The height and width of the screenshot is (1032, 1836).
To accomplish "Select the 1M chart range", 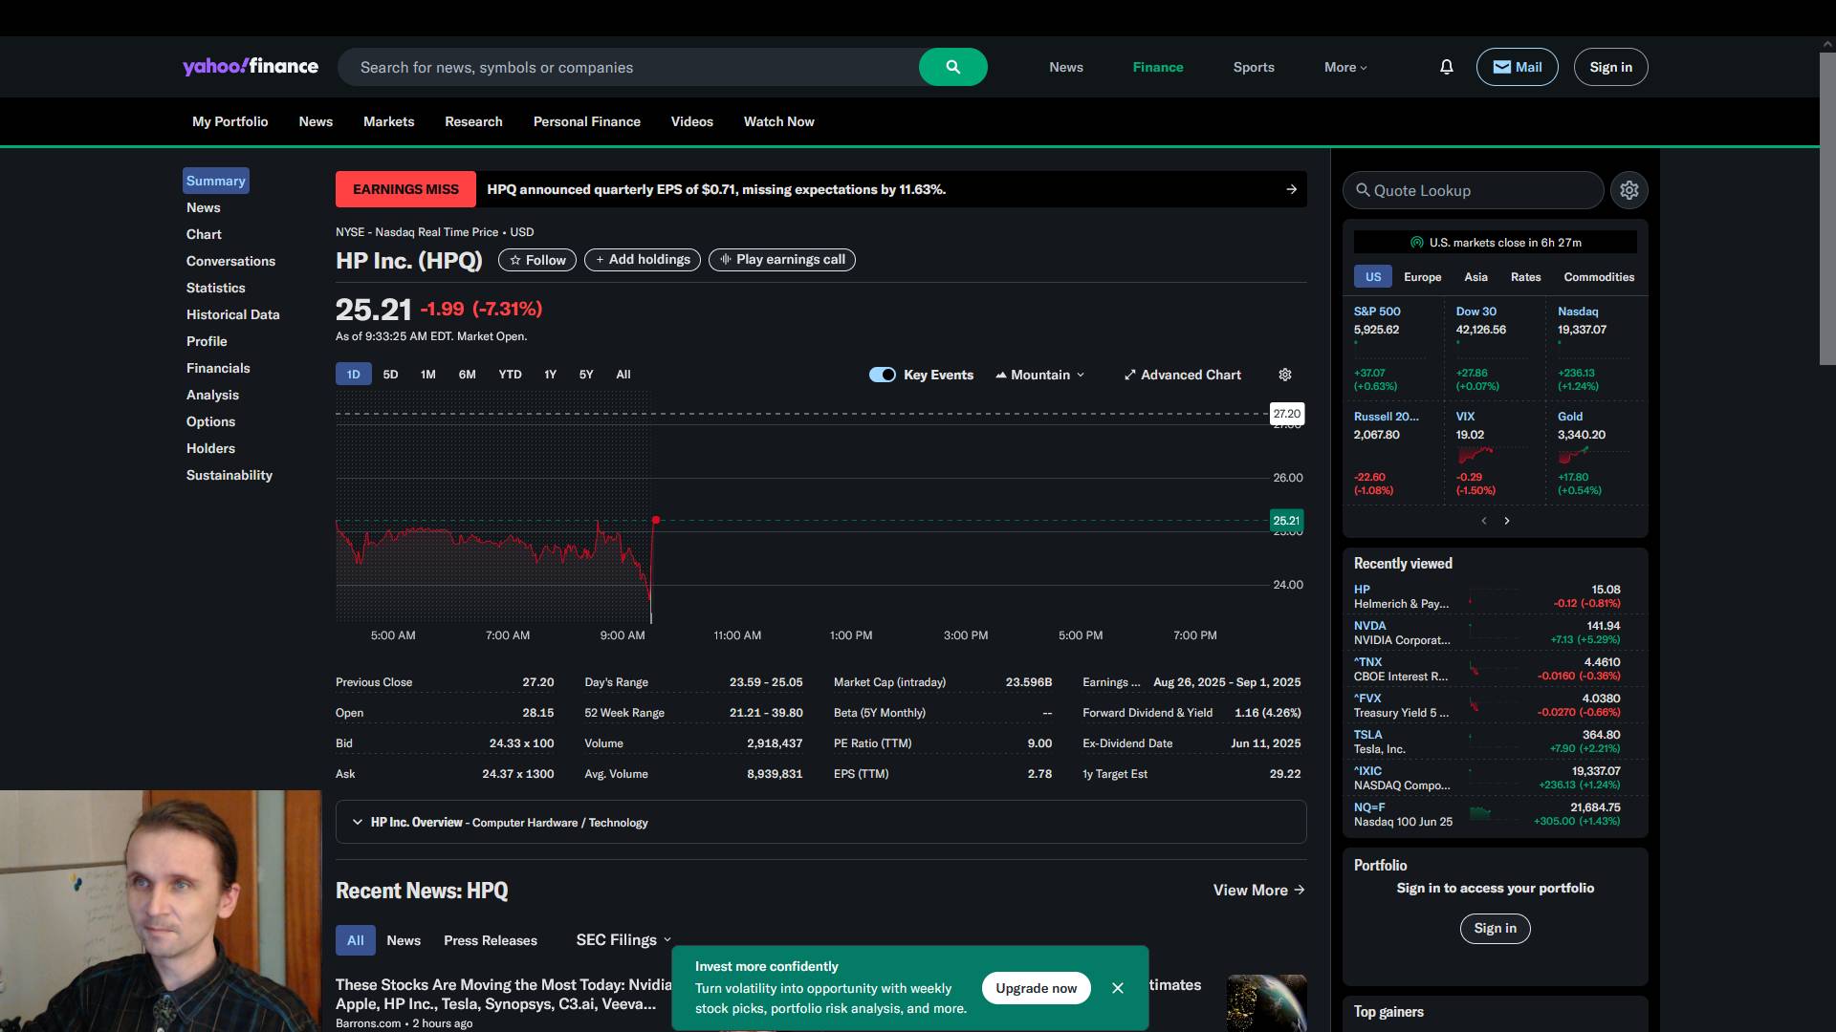I will [427, 375].
